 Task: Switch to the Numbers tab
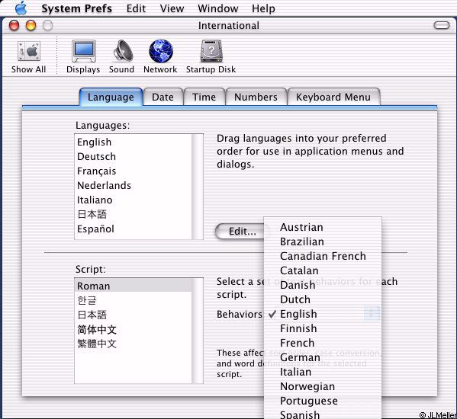(256, 97)
